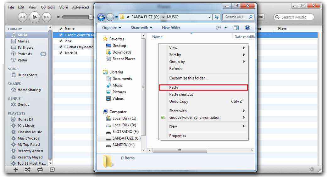The image size is (327, 177).
Task: Expand Groove Folder Synchronization submenu
Action: coord(203,117)
